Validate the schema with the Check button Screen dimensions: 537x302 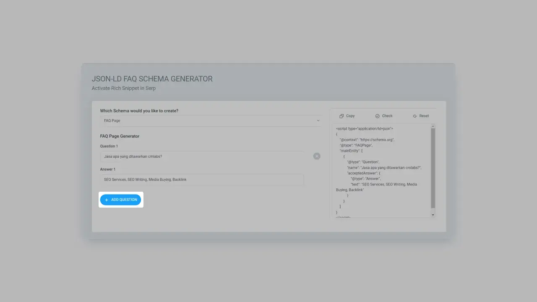pyautogui.click(x=384, y=116)
